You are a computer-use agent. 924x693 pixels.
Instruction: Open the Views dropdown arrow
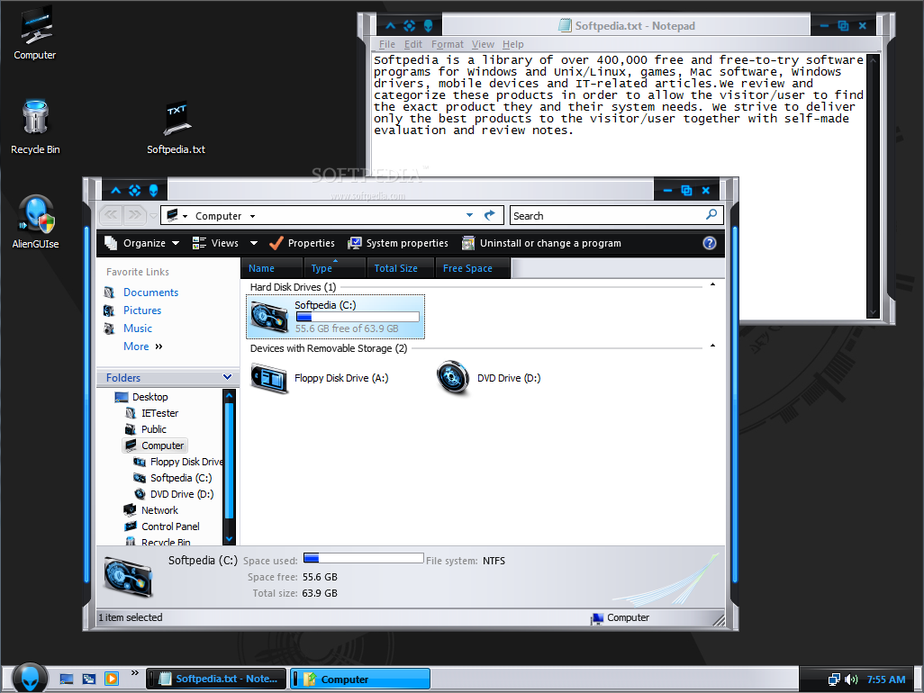click(254, 243)
